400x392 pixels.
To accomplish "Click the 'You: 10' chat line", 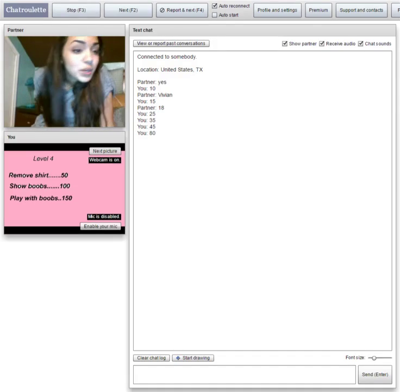I will pyautogui.click(x=146, y=88).
